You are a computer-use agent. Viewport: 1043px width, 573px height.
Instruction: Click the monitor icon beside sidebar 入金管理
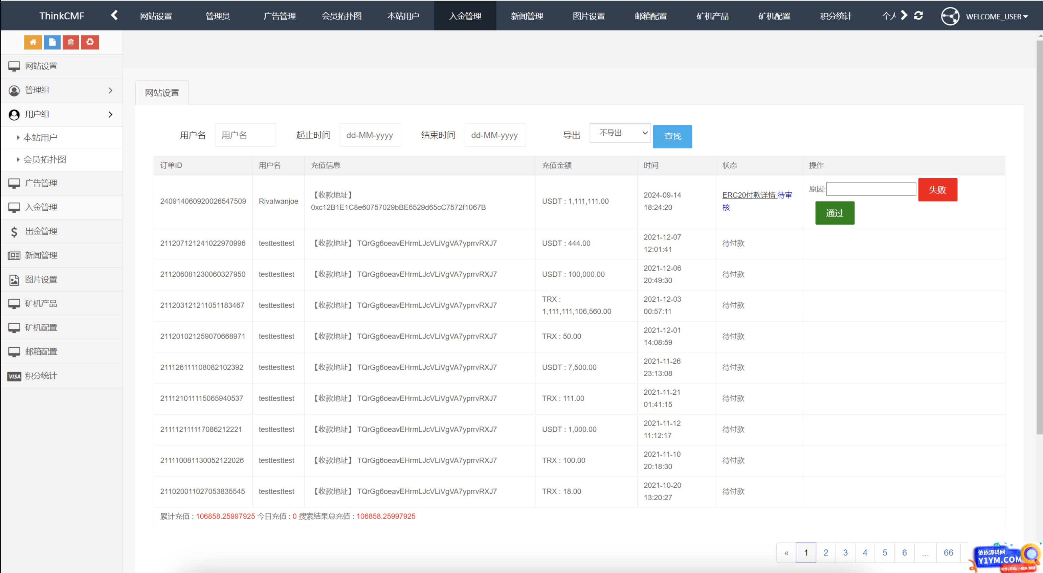14,207
